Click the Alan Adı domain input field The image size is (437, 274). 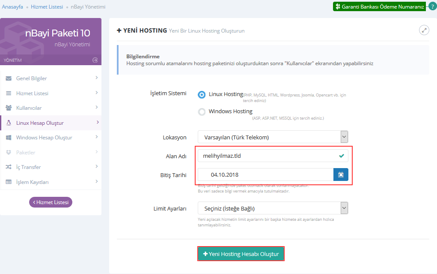268,156
